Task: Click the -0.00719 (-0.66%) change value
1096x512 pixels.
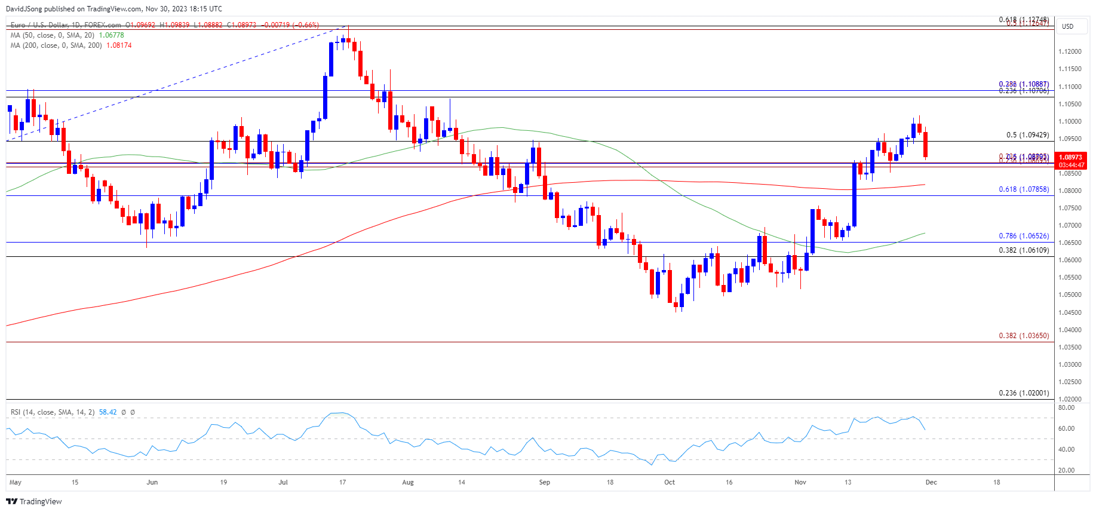Action: [x=291, y=25]
